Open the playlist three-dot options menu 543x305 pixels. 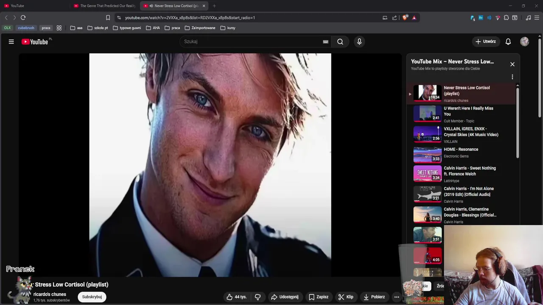pos(512,77)
